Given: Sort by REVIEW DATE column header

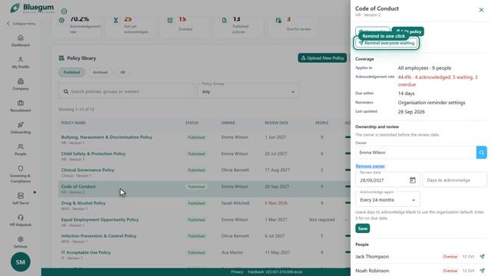Looking at the screenshot, I should pos(276,123).
